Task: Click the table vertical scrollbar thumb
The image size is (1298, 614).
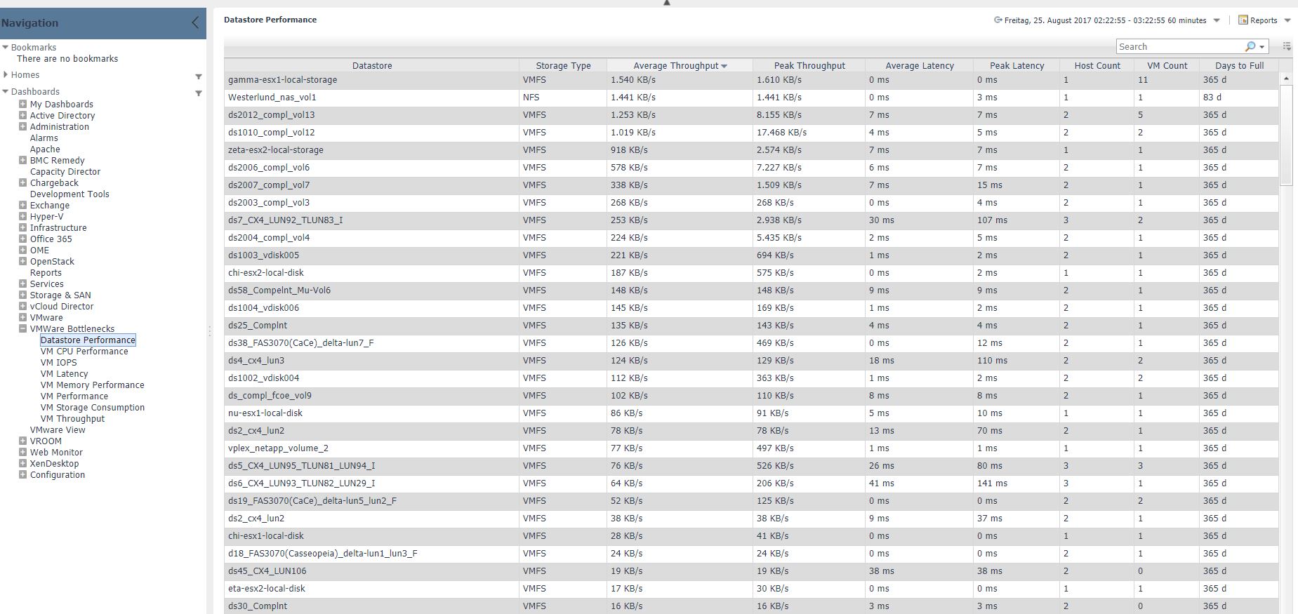Action: click(x=1286, y=135)
